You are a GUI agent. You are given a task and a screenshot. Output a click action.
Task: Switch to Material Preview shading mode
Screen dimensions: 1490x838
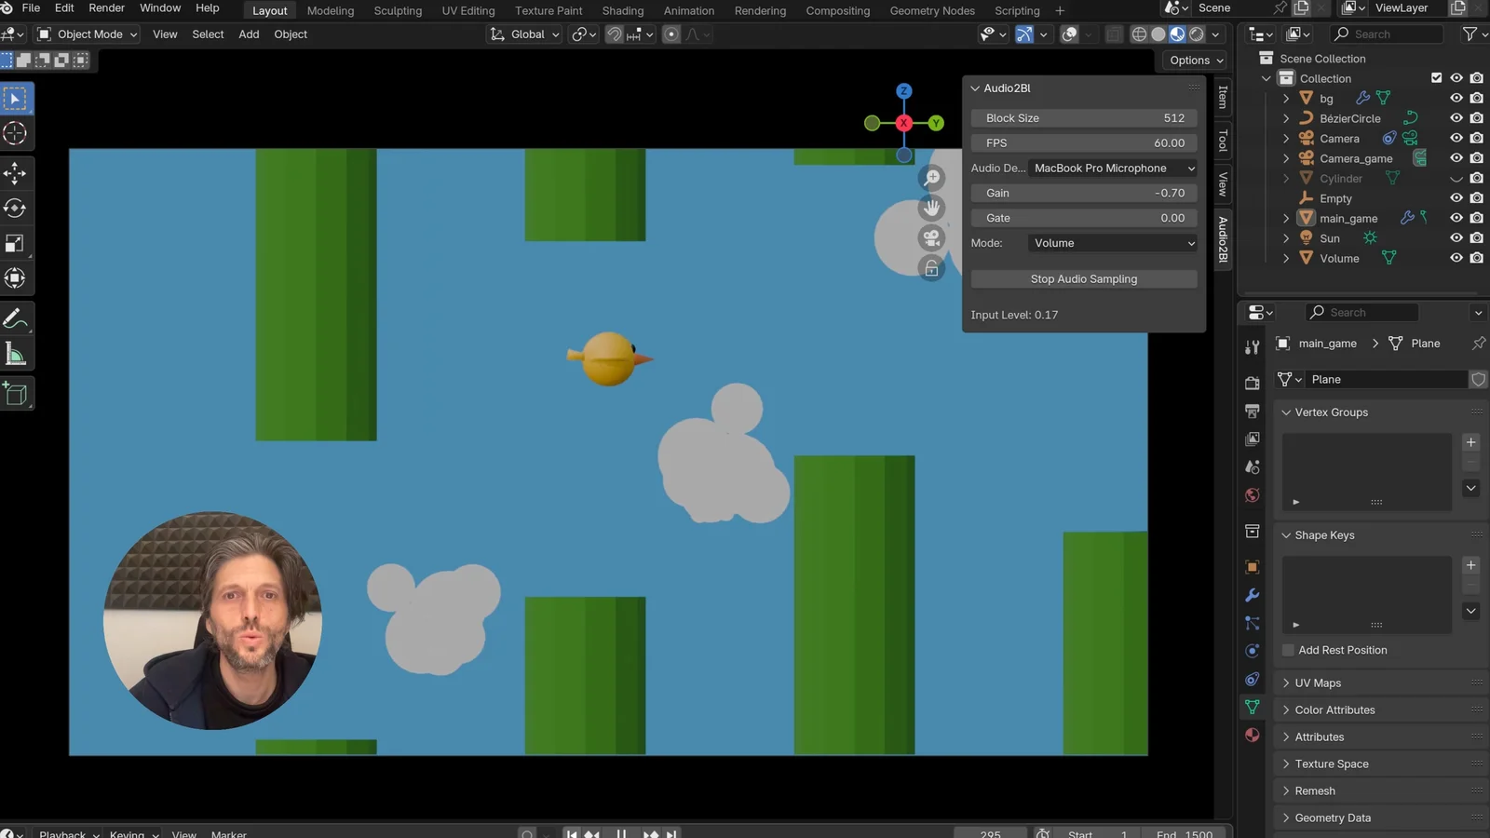click(x=1177, y=34)
